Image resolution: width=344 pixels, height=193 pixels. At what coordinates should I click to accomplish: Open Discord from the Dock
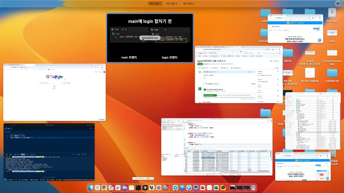tap(125, 188)
